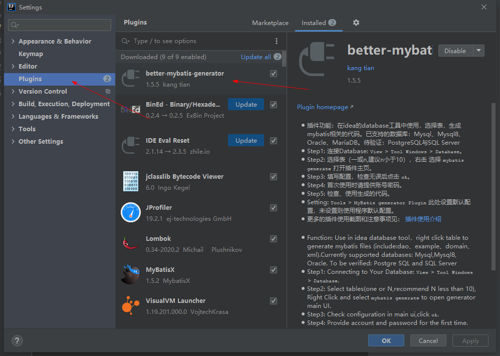Image resolution: width=500 pixels, height=356 pixels.
Task: Click the Lombok chili pepper icon
Action: (x=131, y=243)
